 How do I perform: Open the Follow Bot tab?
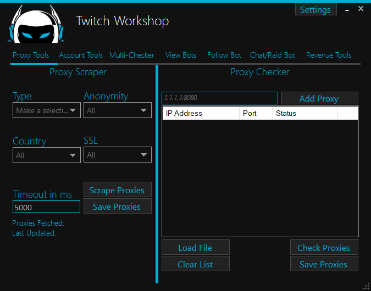(x=224, y=55)
